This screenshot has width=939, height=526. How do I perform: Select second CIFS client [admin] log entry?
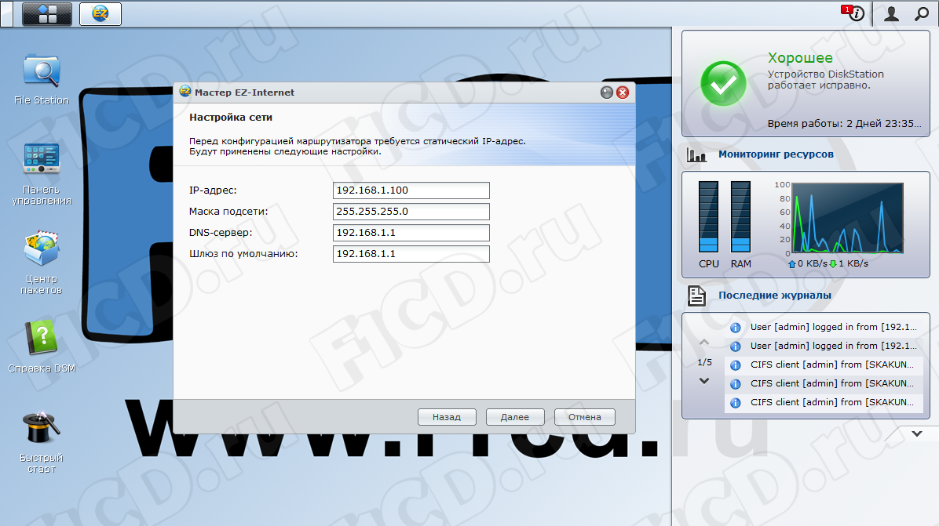(824, 384)
